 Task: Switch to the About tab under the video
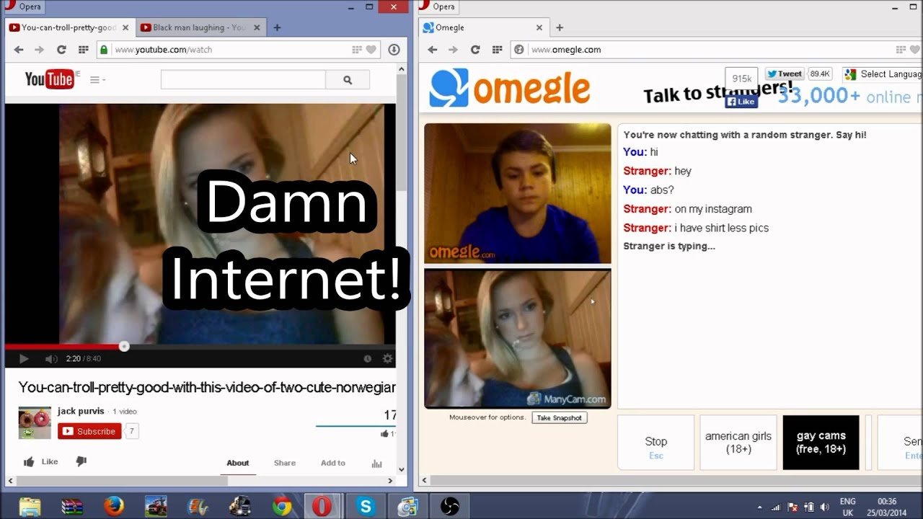(x=237, y=463)
